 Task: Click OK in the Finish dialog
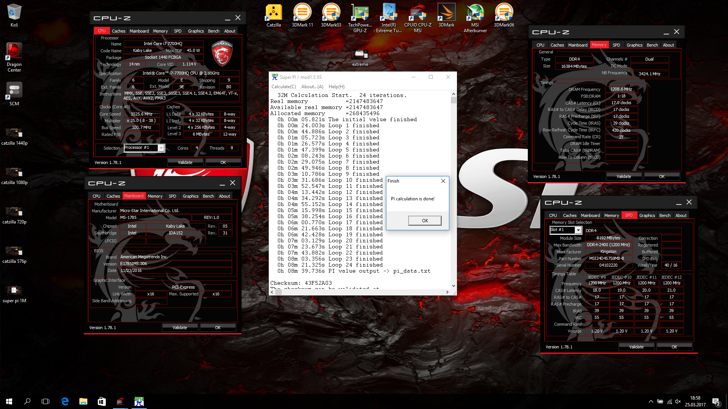(425, 220)
